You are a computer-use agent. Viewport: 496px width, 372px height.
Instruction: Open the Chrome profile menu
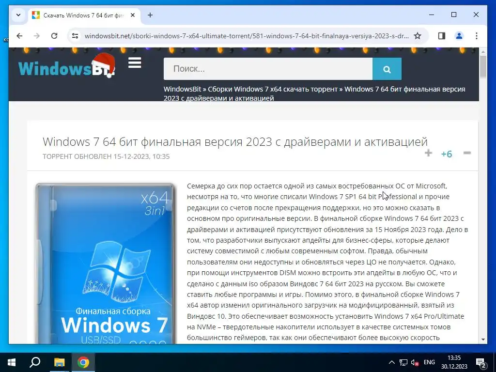tap(459, 36)
